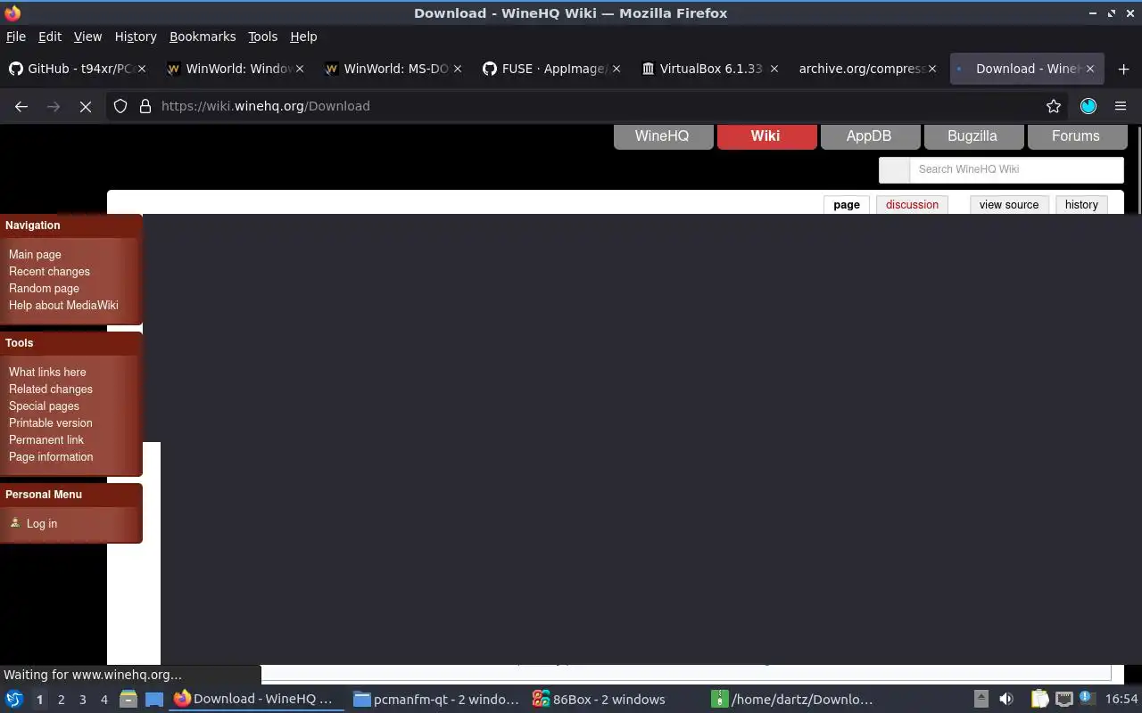Viewport: 1142px width, 713px height.
Task: Open the Help menu
Action: click(x=303, y=37)
